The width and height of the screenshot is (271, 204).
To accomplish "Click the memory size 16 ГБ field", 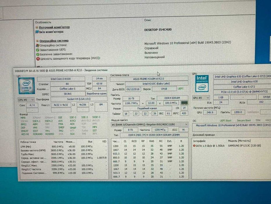I will (131, 99).
